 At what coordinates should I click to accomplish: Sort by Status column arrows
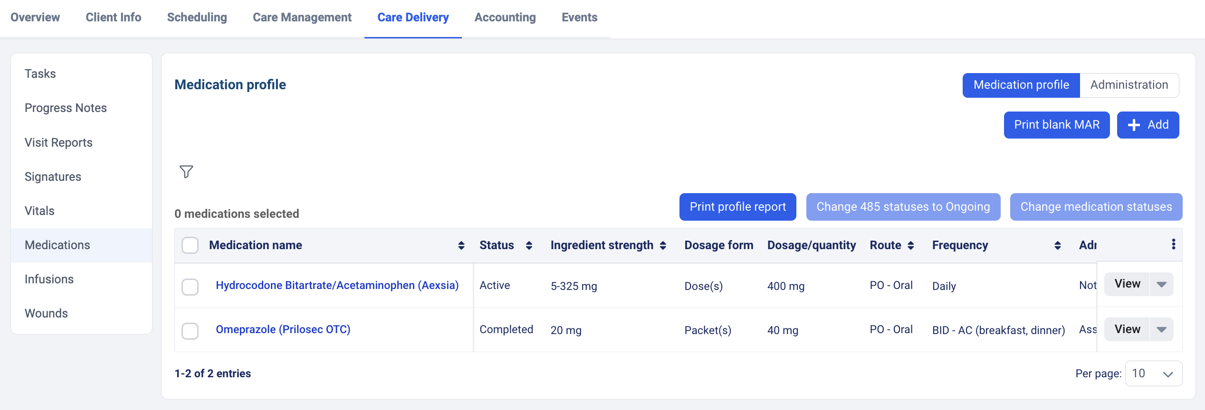(529, 245)
